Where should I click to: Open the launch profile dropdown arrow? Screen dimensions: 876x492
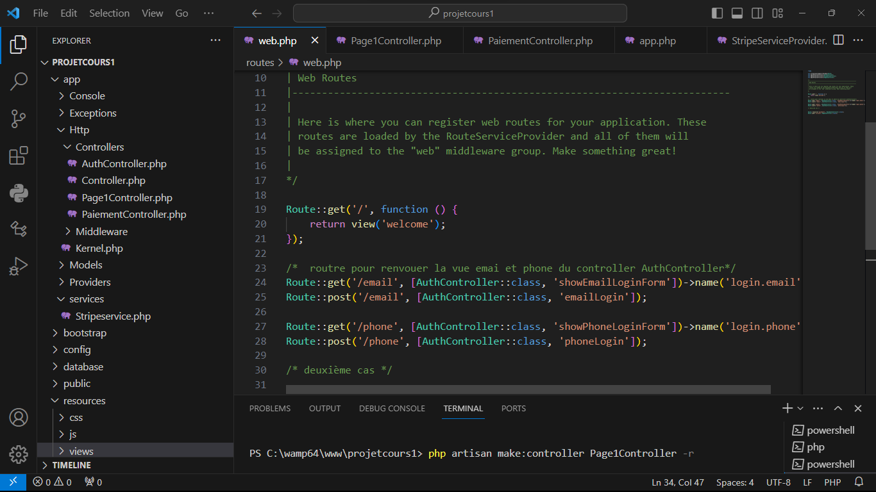[x=800, y=408]
